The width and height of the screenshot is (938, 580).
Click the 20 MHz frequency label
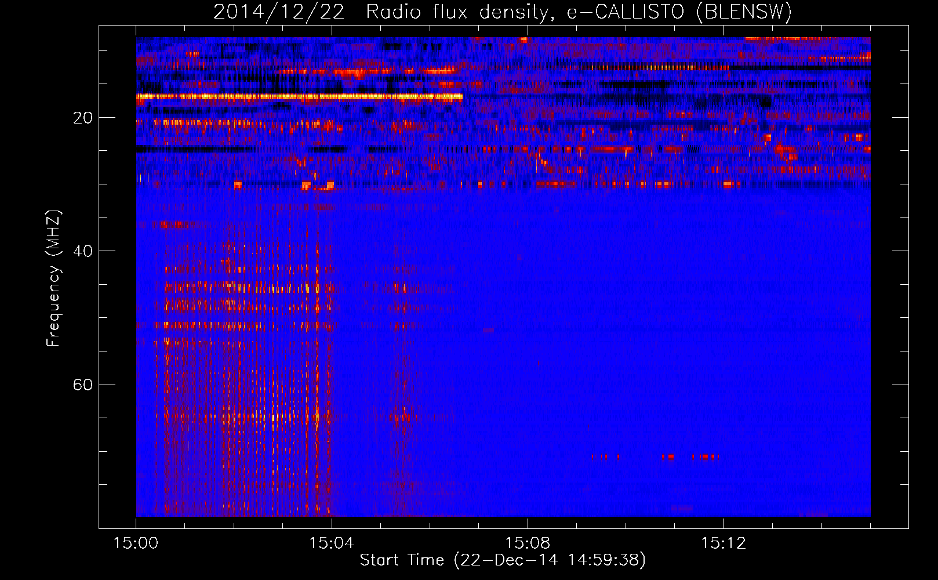82,118
